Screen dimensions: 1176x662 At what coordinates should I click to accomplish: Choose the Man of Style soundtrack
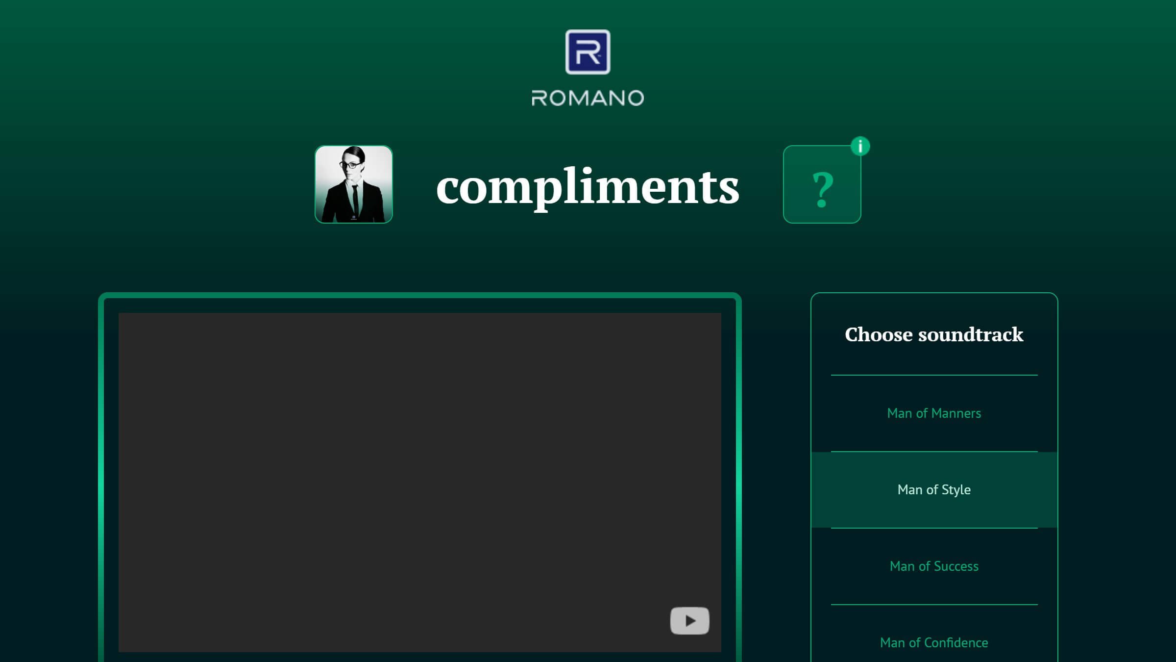tap(934, 490)
